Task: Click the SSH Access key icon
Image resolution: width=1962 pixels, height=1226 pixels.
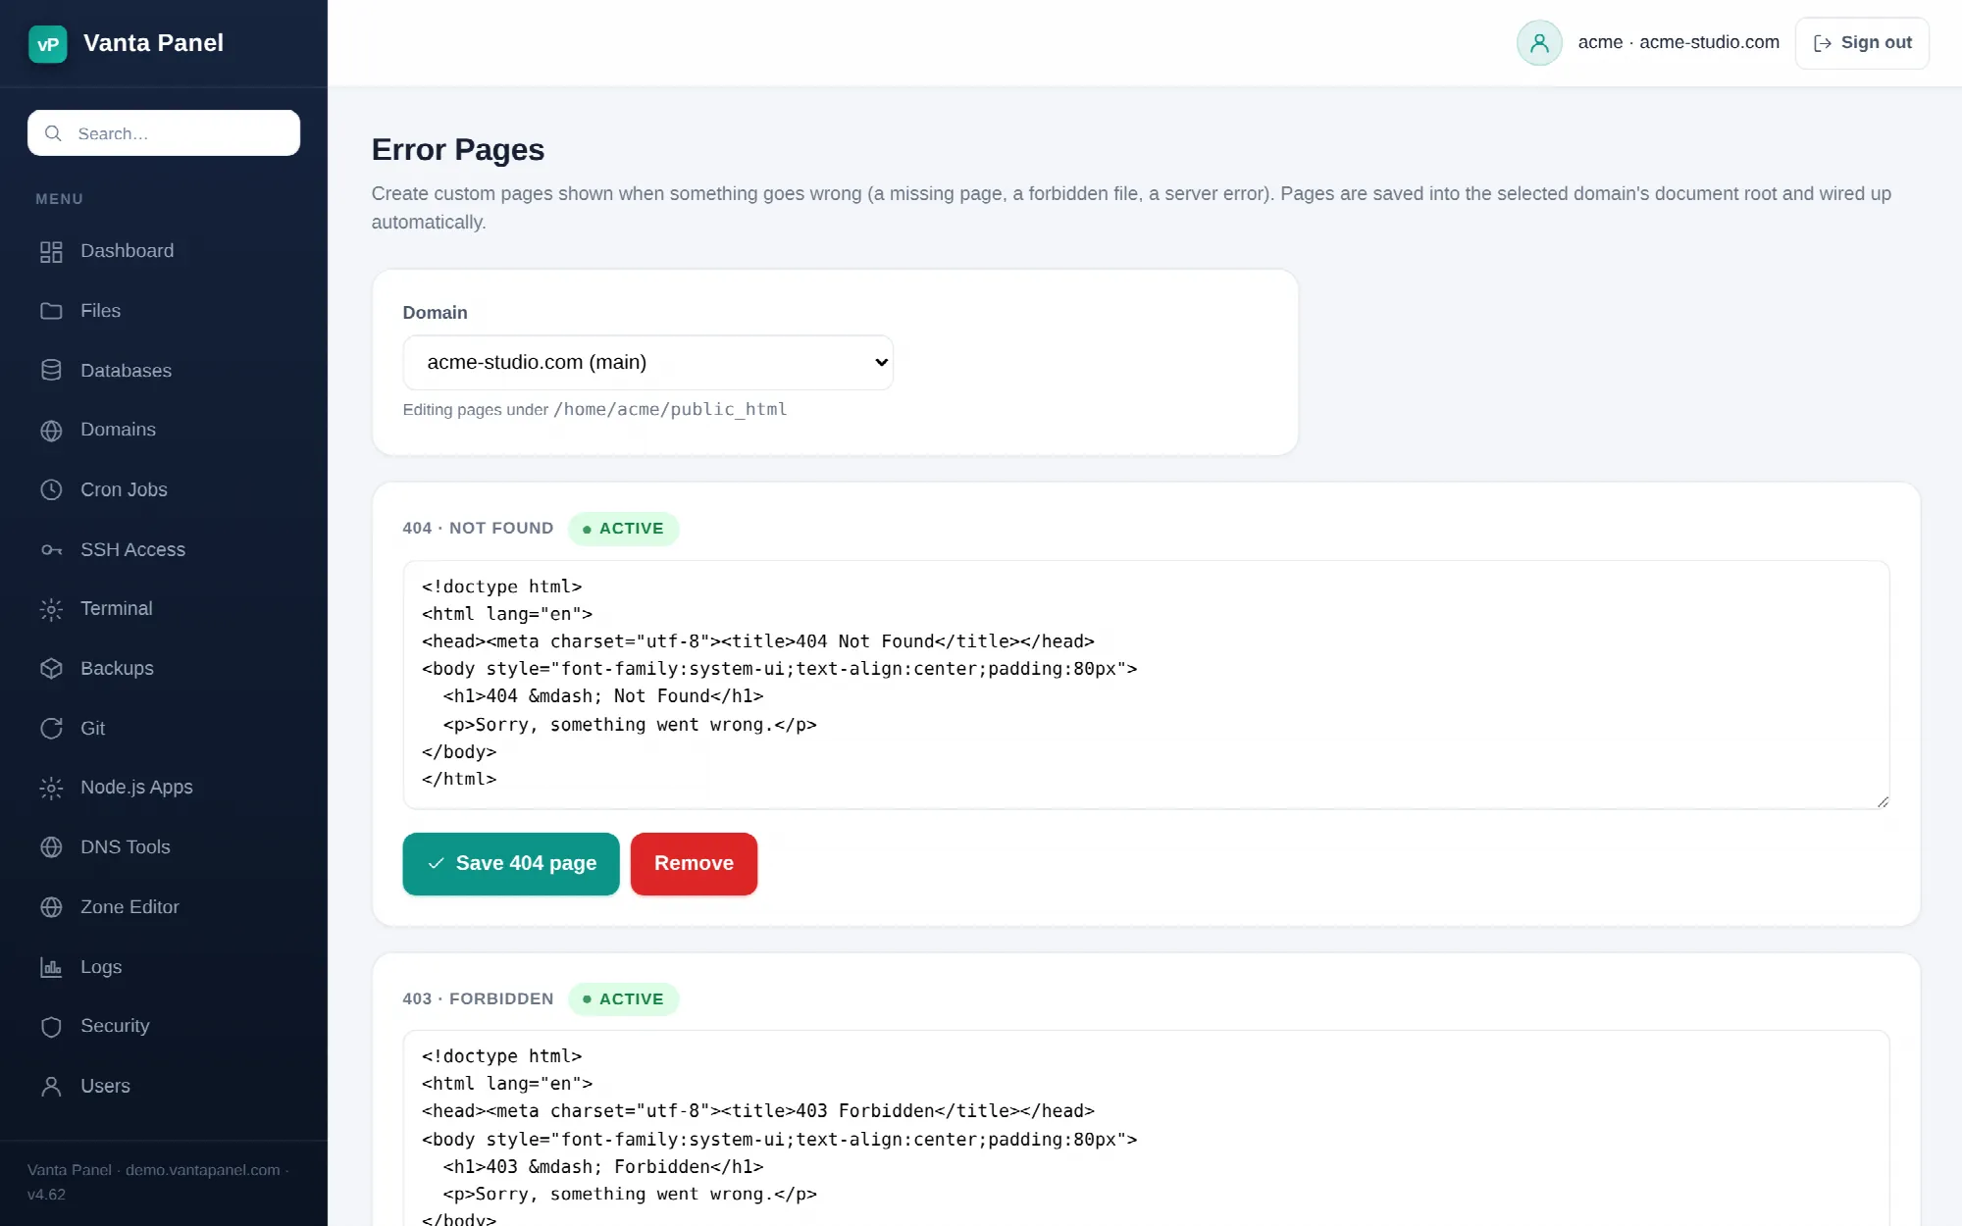Action: (51, 549)
